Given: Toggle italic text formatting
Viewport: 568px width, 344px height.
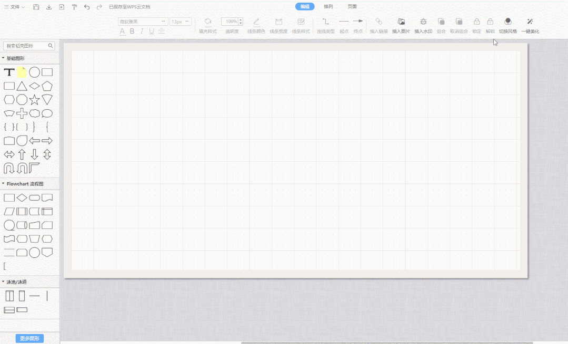Looking at the screenshot, I should (x=142, y=32).
